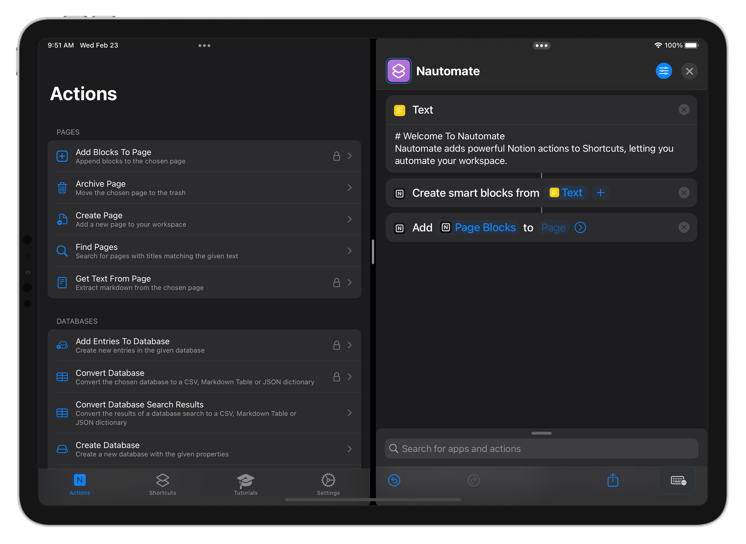
Task: Undo the last shortcut edit
Action: [394, 480]
